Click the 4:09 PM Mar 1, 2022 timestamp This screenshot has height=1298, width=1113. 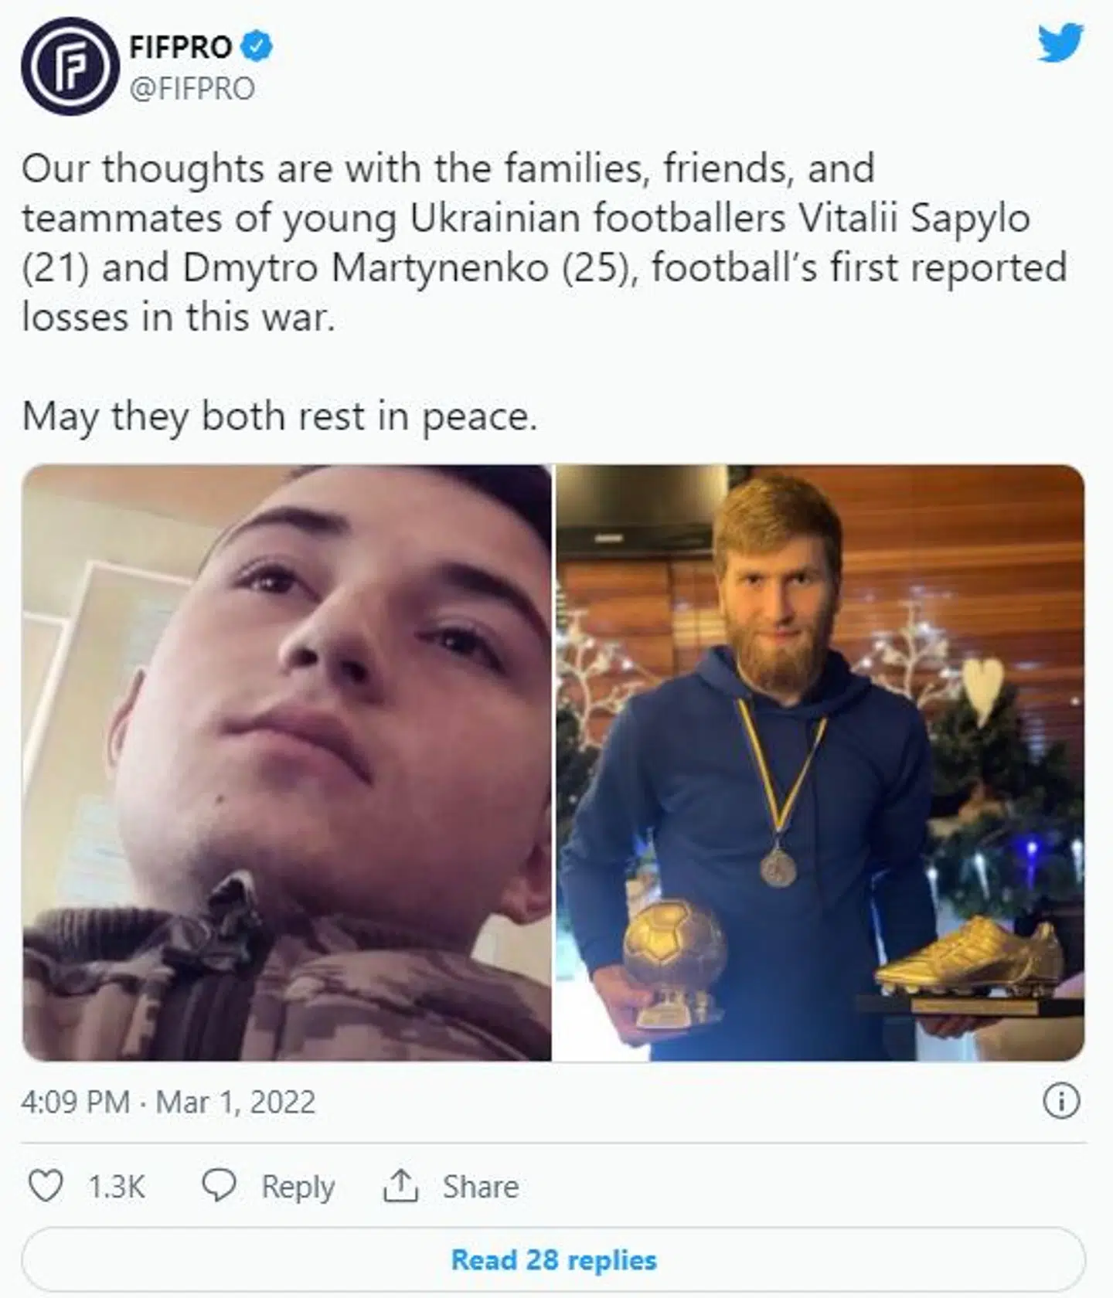168,1103
